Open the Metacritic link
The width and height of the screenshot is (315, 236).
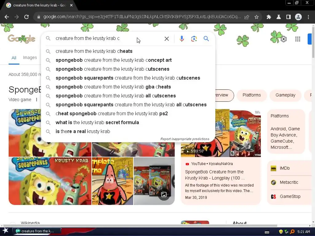[x=290, y=183]
